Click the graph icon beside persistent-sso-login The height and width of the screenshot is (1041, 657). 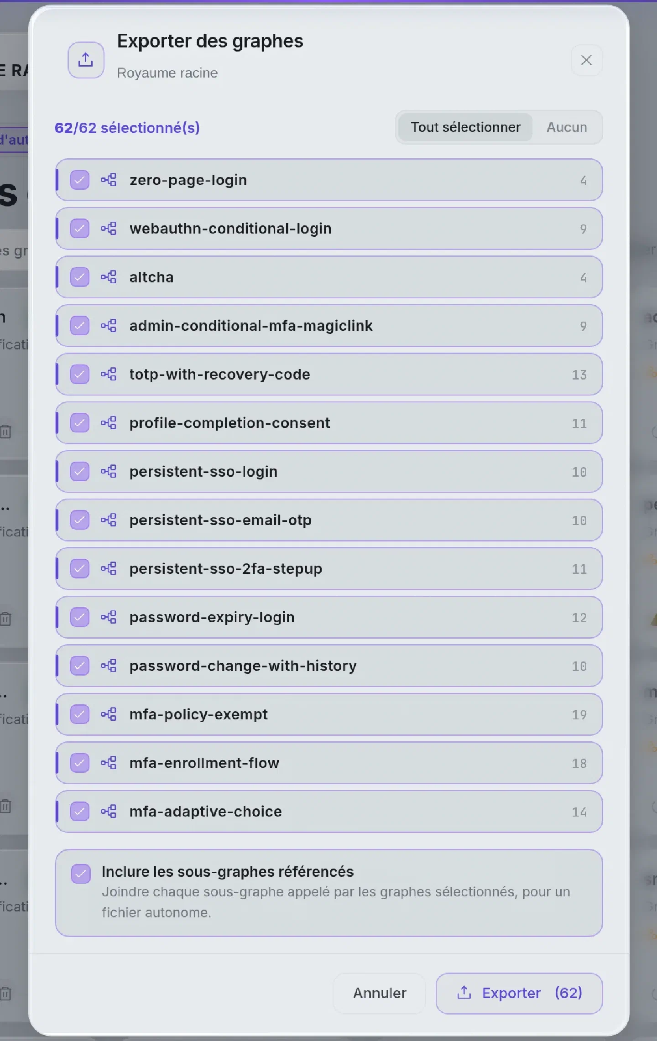coord(109,471)
